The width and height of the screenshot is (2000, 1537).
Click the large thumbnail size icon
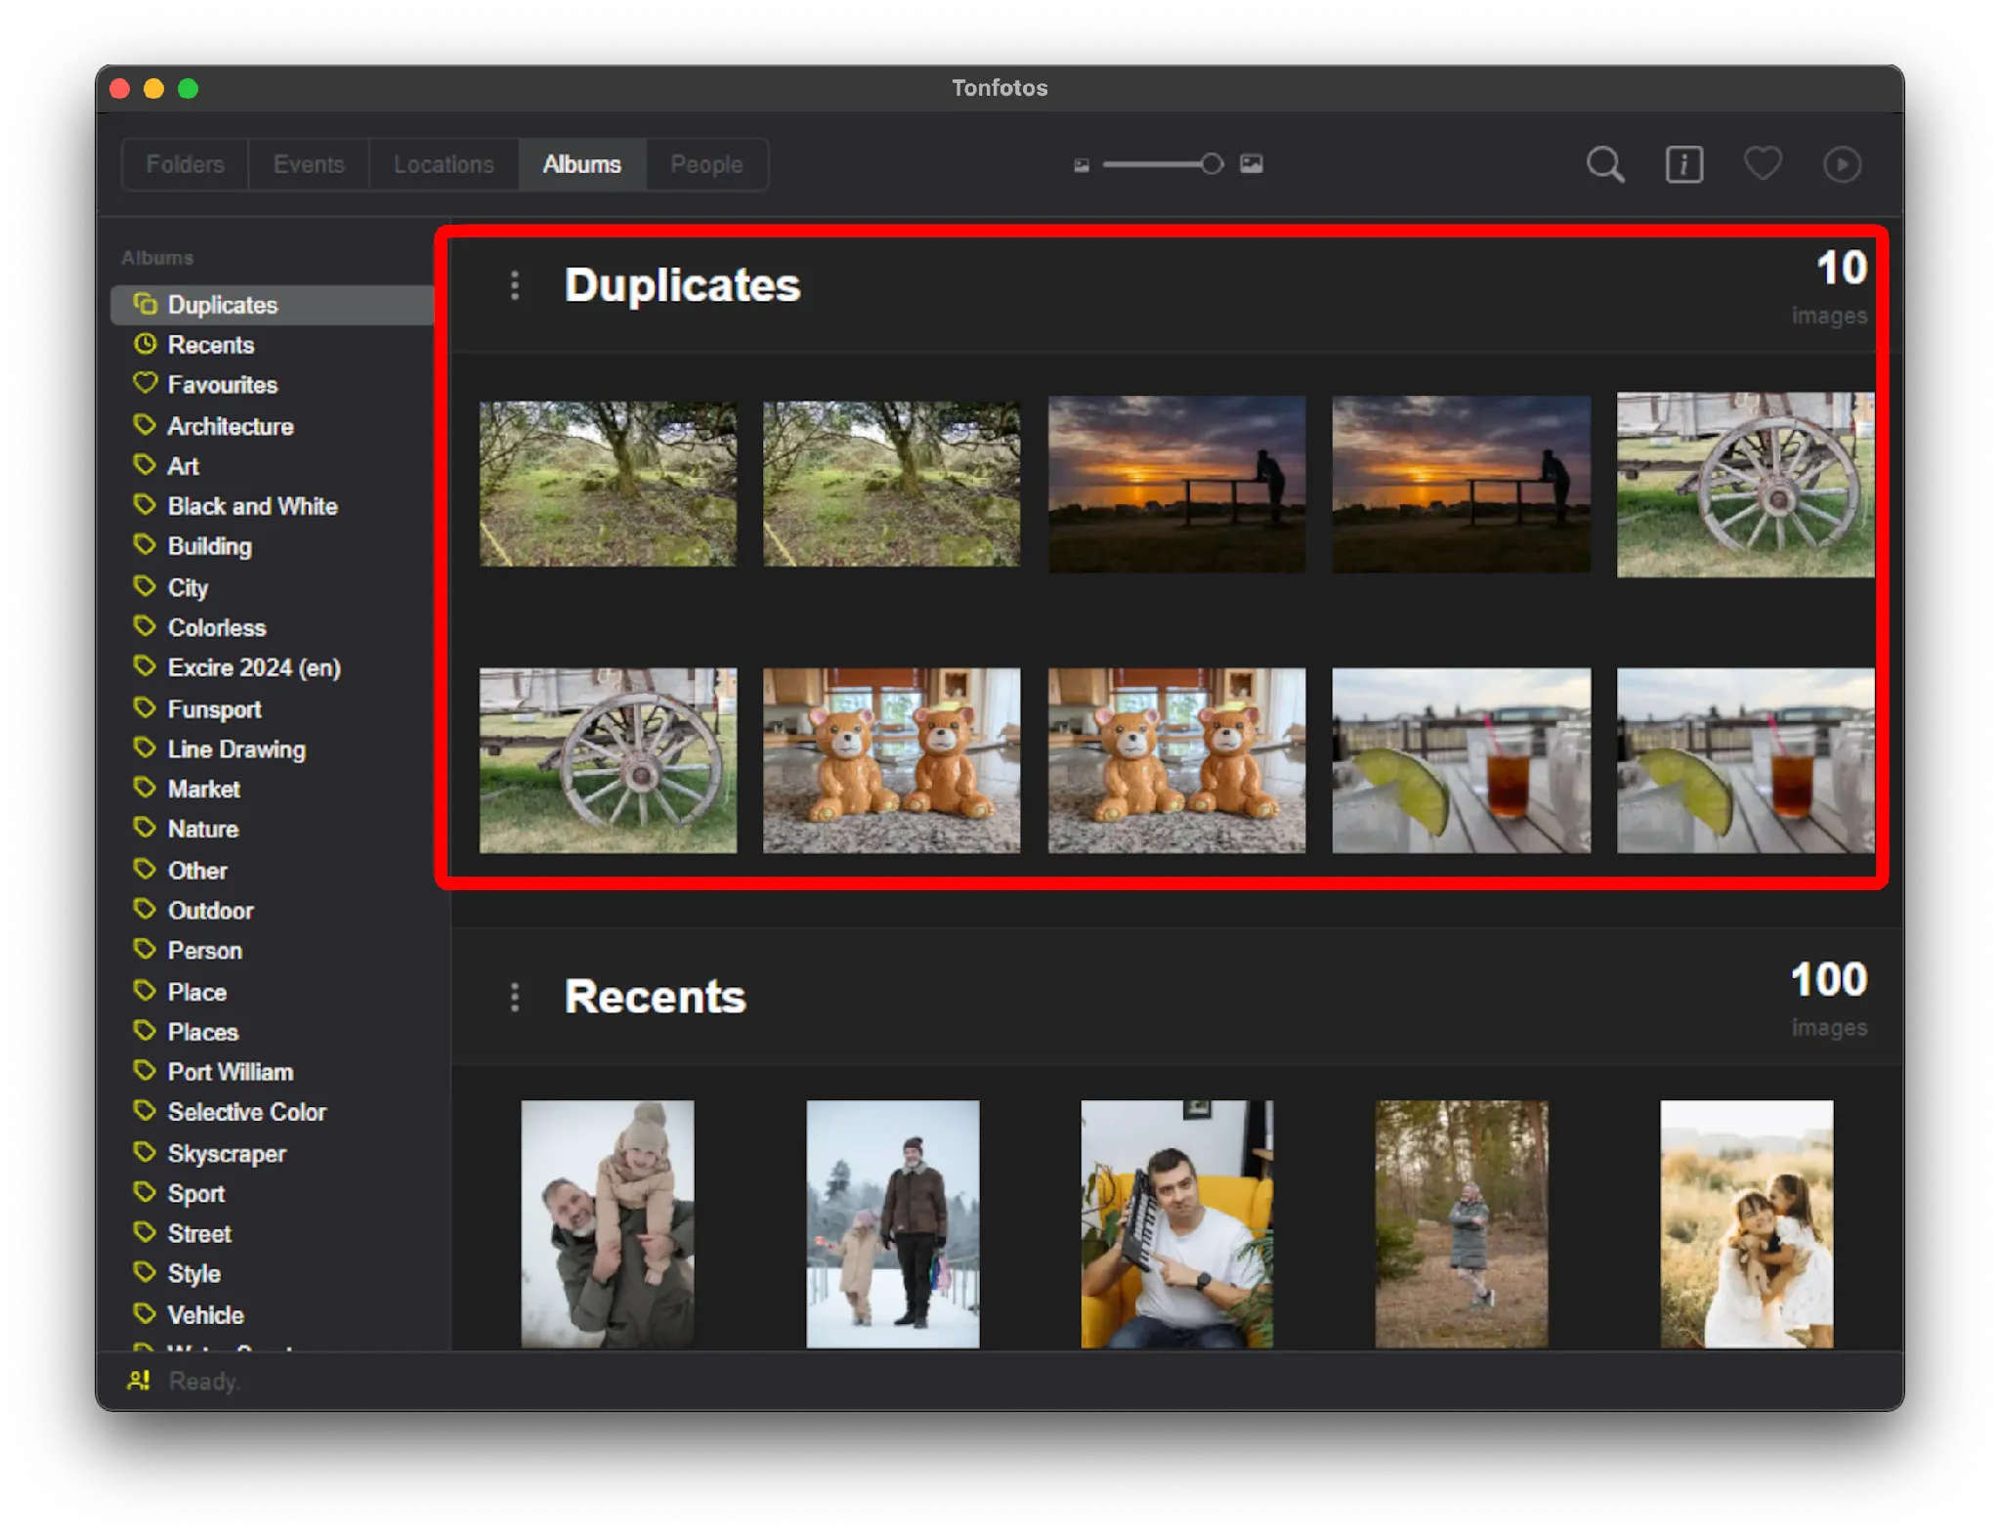point(1252,164)
